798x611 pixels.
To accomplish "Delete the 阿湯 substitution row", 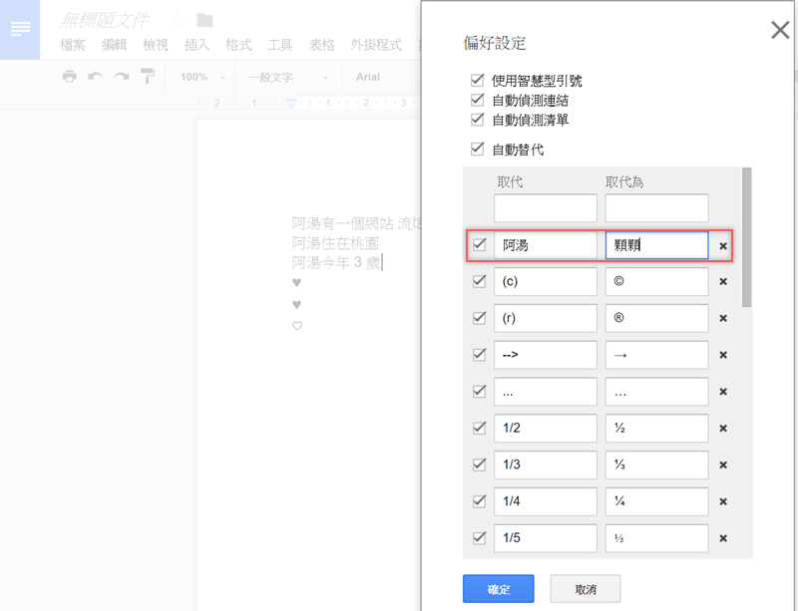I will tap(722, 246).
